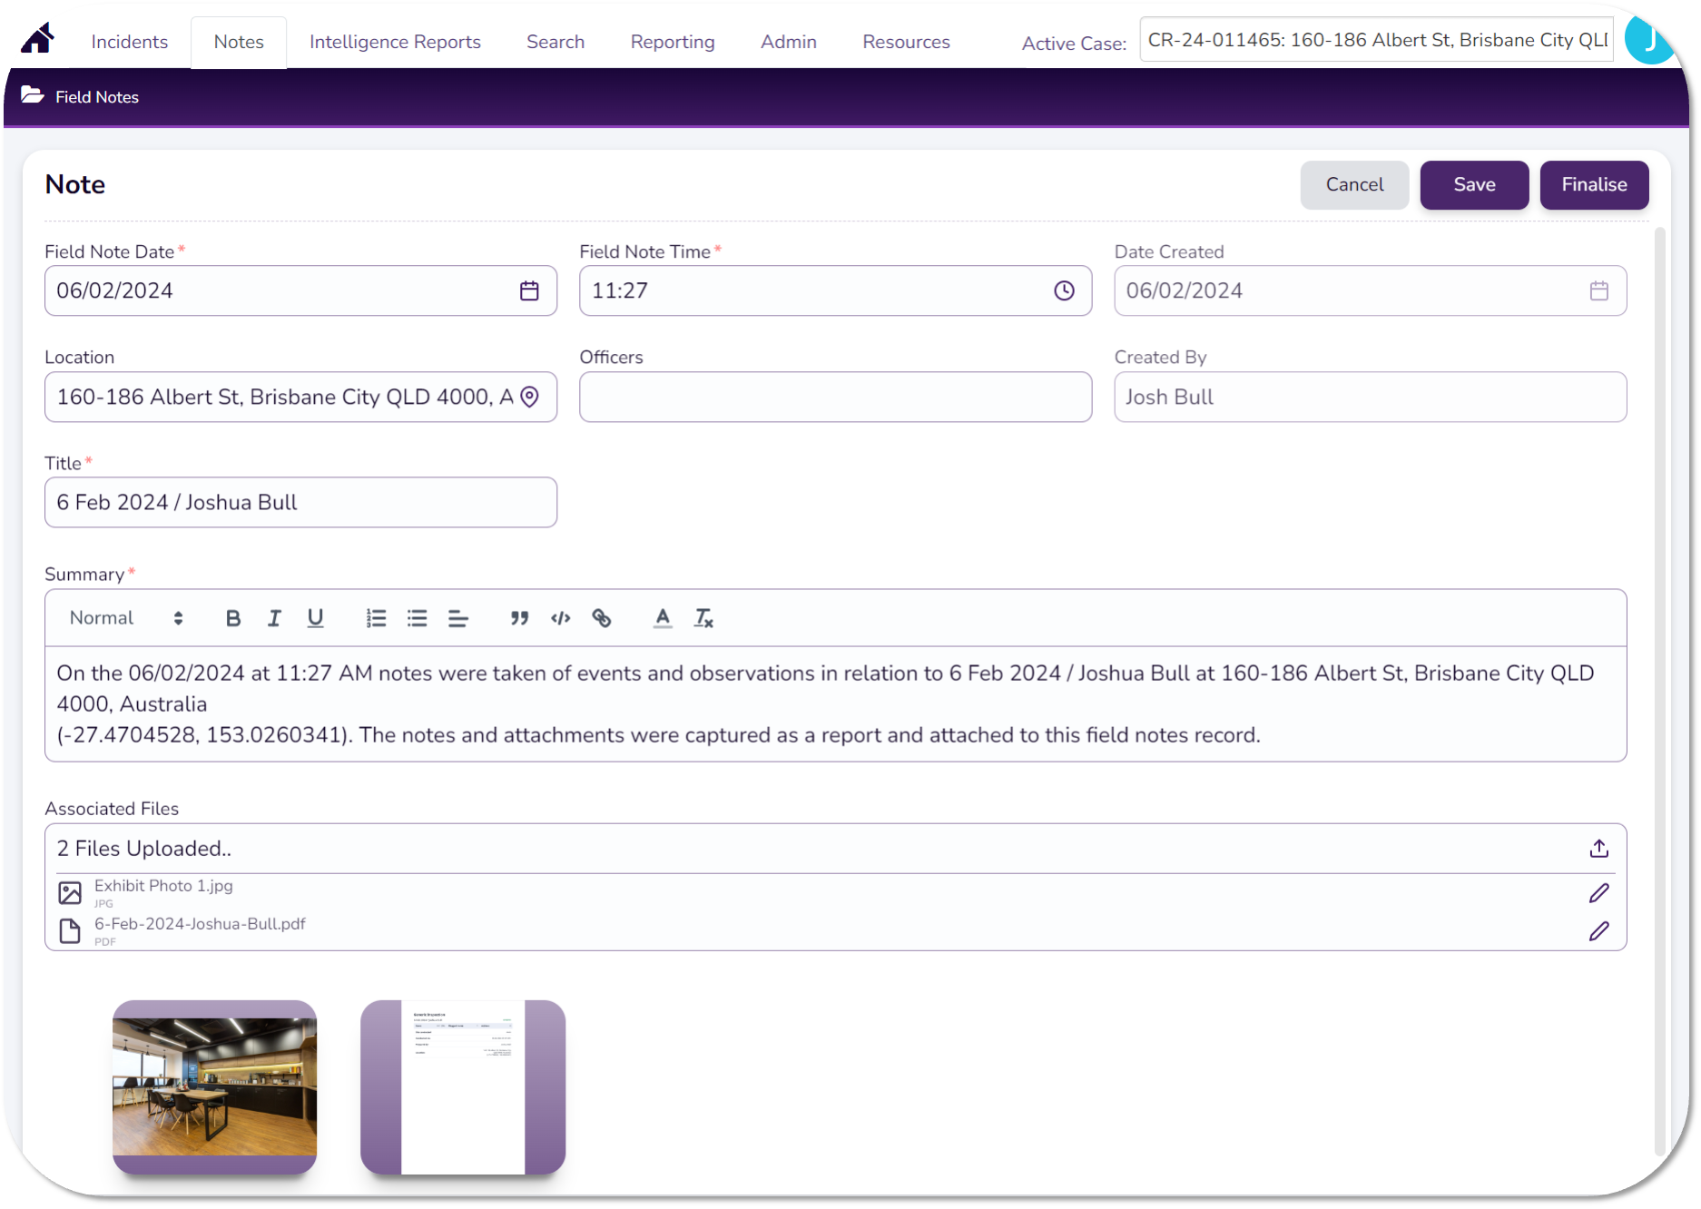
Task: Insert a hyperlink in the Summary
Action: tap(601, 618)
